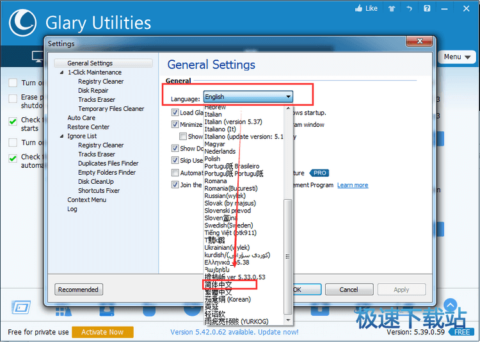Click the language list scroll up arrow
Viewport: 480px width, 342px height.
[x=288, y=108]
